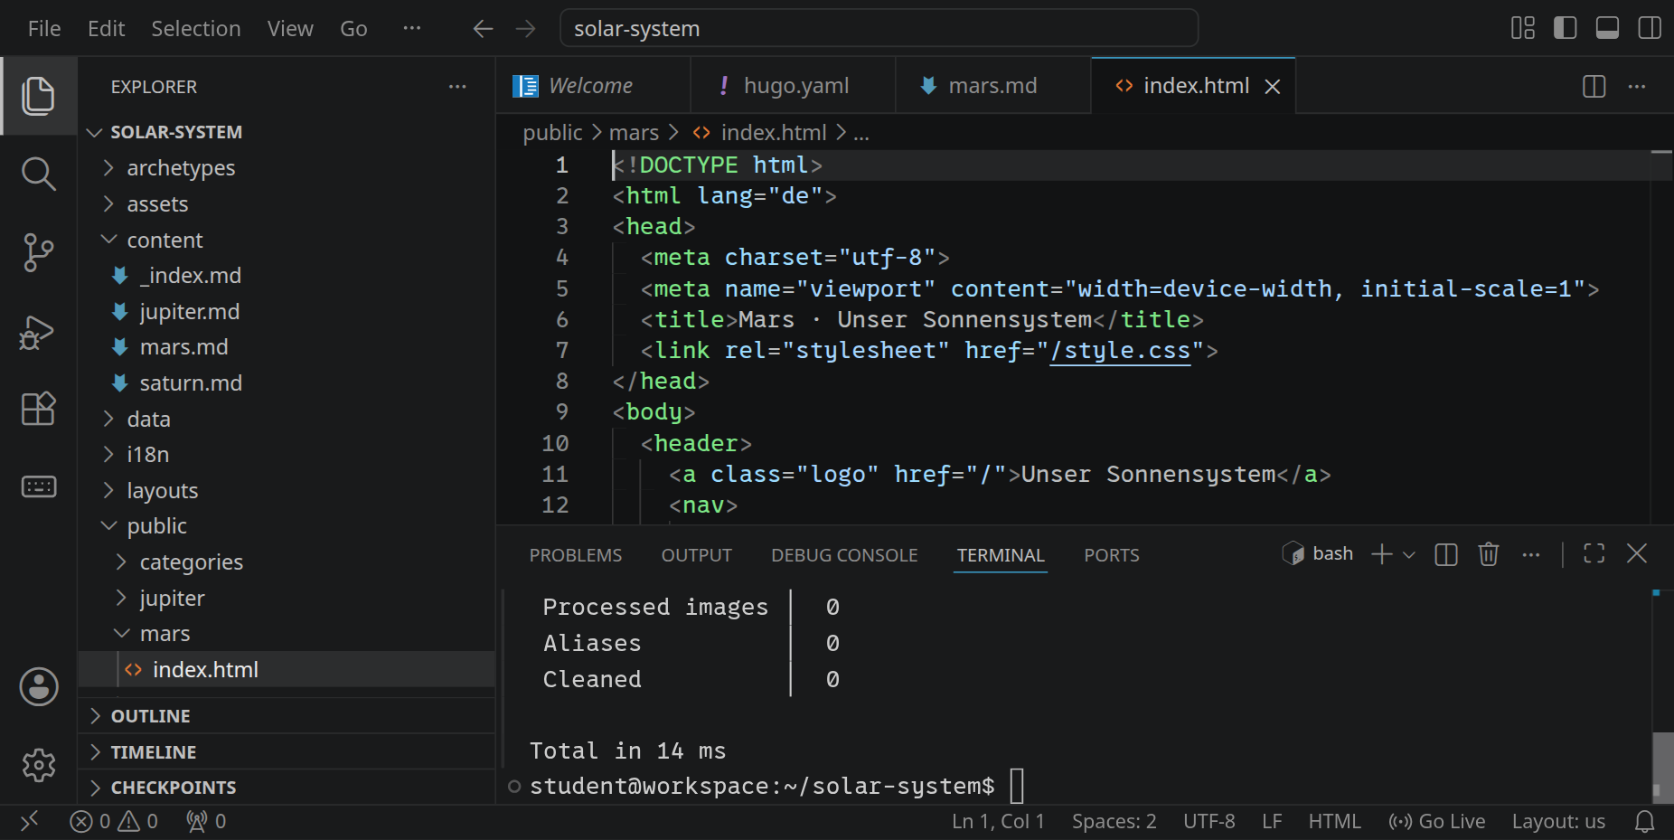Switch to the hugo.yaml tab
The image size is (1674, 840).
click(x=793, y=86)
